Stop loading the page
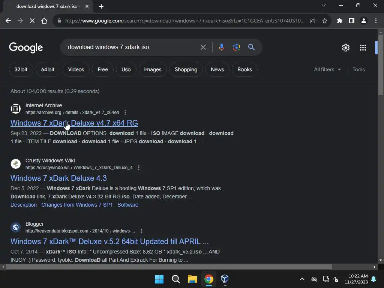384x288 pixels. (x=32, y=21)
